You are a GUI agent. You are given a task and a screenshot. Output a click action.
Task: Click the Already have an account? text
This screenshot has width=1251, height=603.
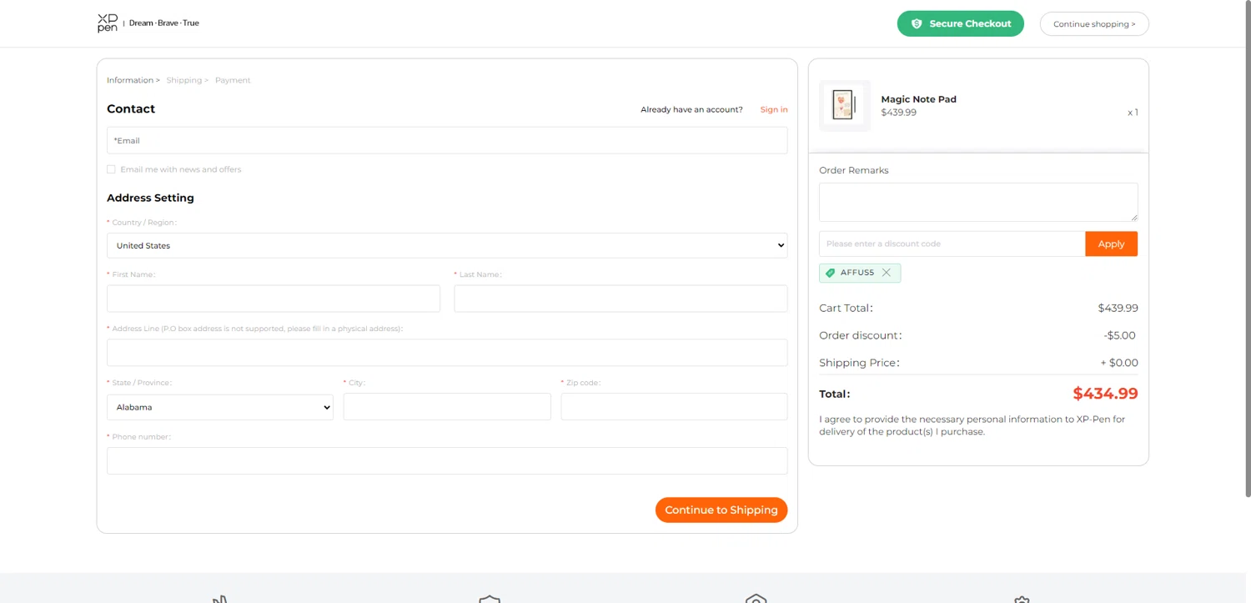(x=691, y=109)
